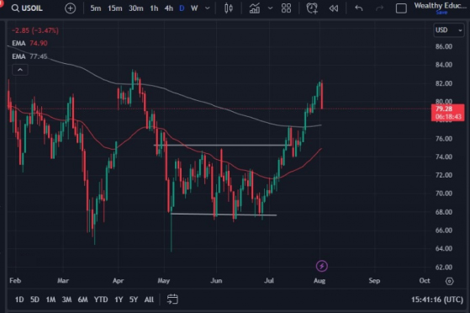Image resolution: width=470 pixels, height=313 pixels.
Task: Set the date range to 1D
Action: tap(19, 300)
